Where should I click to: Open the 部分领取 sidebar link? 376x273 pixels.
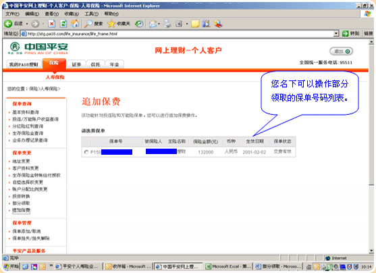click(x=21, y=203)
